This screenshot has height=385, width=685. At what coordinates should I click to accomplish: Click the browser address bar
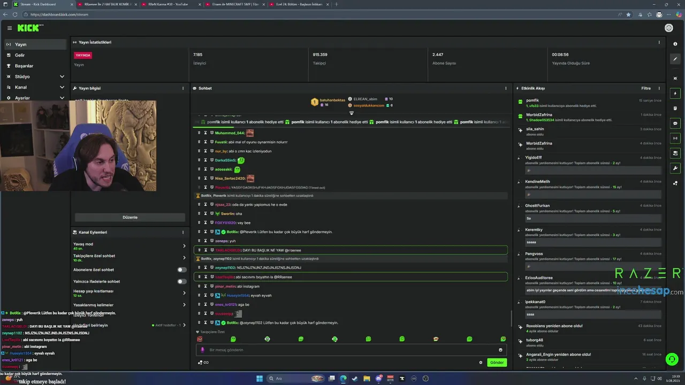(321, 14)
